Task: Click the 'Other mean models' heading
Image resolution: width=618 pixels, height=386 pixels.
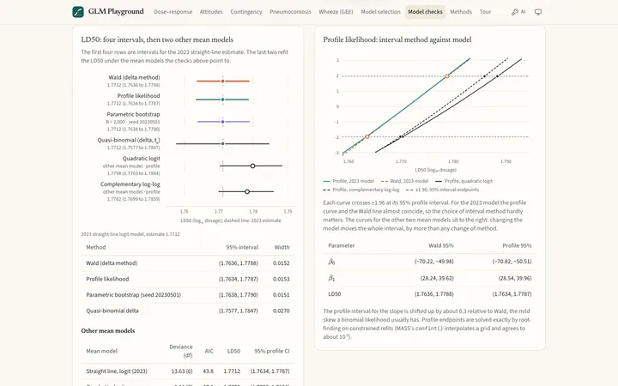Action: (x=108, y=330)
